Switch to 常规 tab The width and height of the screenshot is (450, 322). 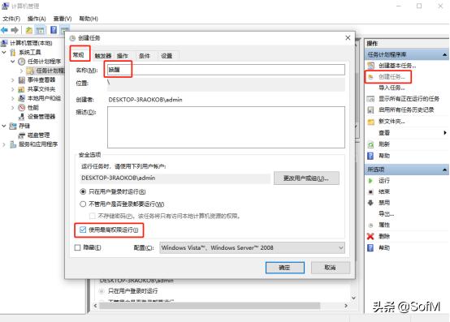(x=78, y=54)
